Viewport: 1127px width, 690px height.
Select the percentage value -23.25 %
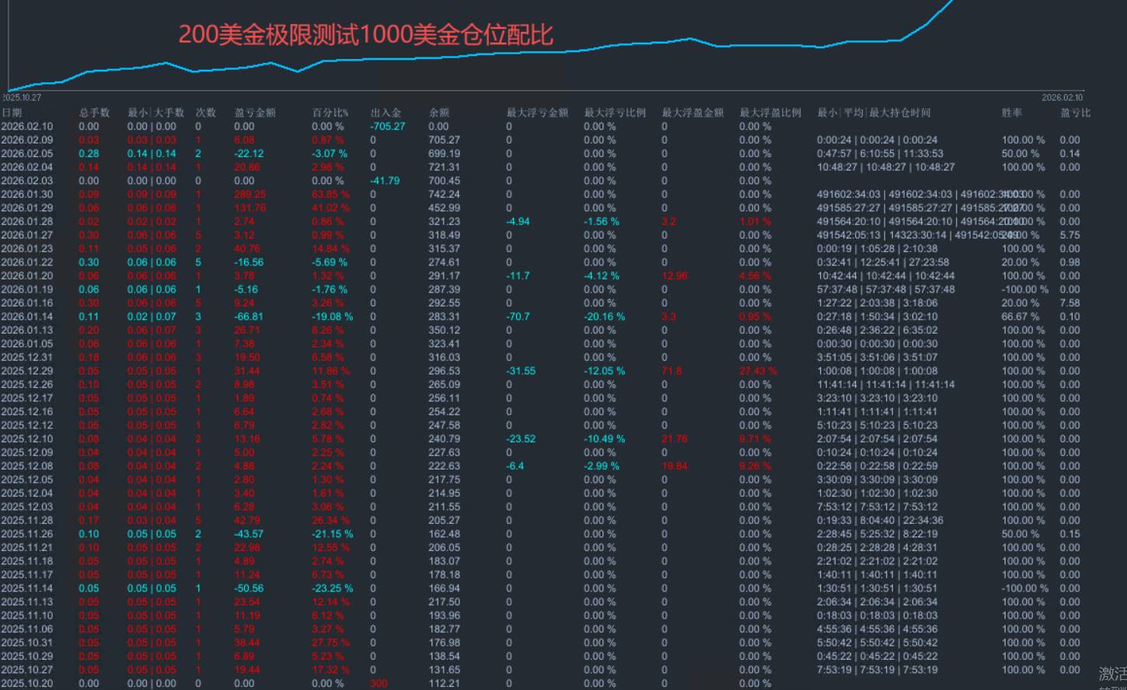point(332,588)
